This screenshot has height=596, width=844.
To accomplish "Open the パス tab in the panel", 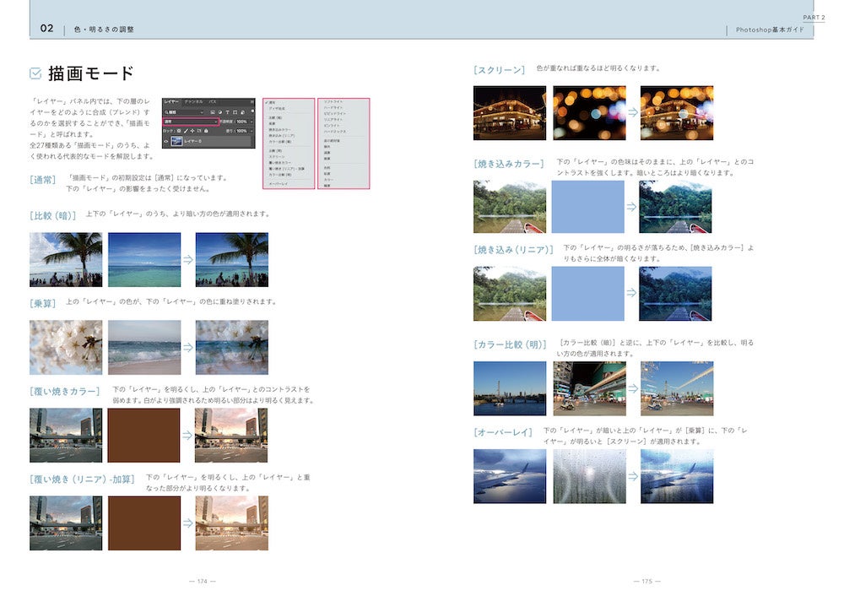I will pos(213,102).
